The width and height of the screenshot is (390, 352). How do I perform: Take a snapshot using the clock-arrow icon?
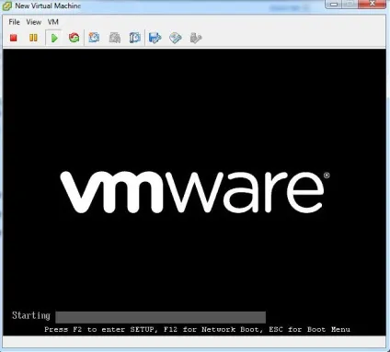click(94, 38)
